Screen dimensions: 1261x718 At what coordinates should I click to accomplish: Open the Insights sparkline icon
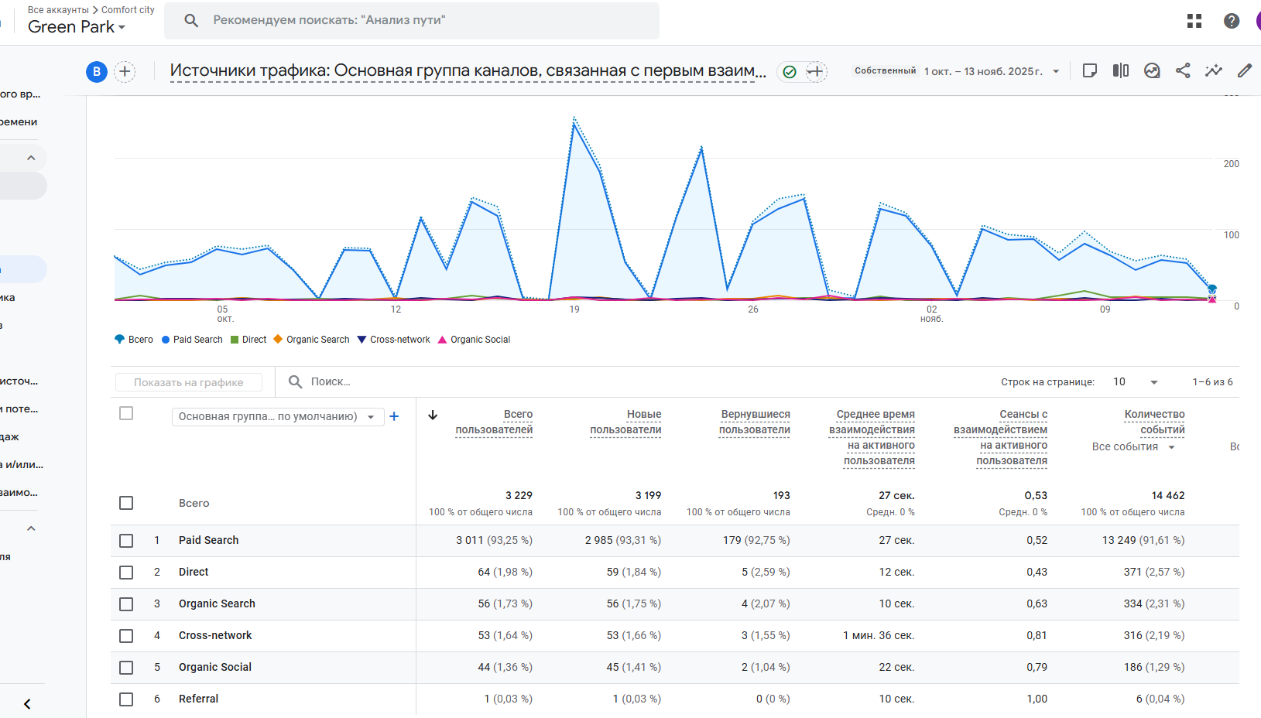point(1214,71)
